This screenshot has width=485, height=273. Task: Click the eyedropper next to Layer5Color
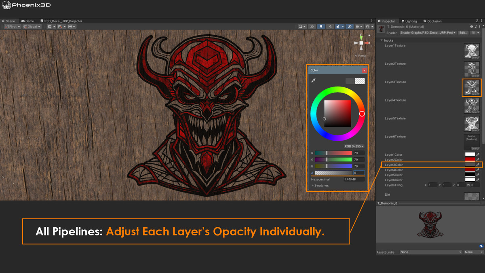click(x=478, y=175)
